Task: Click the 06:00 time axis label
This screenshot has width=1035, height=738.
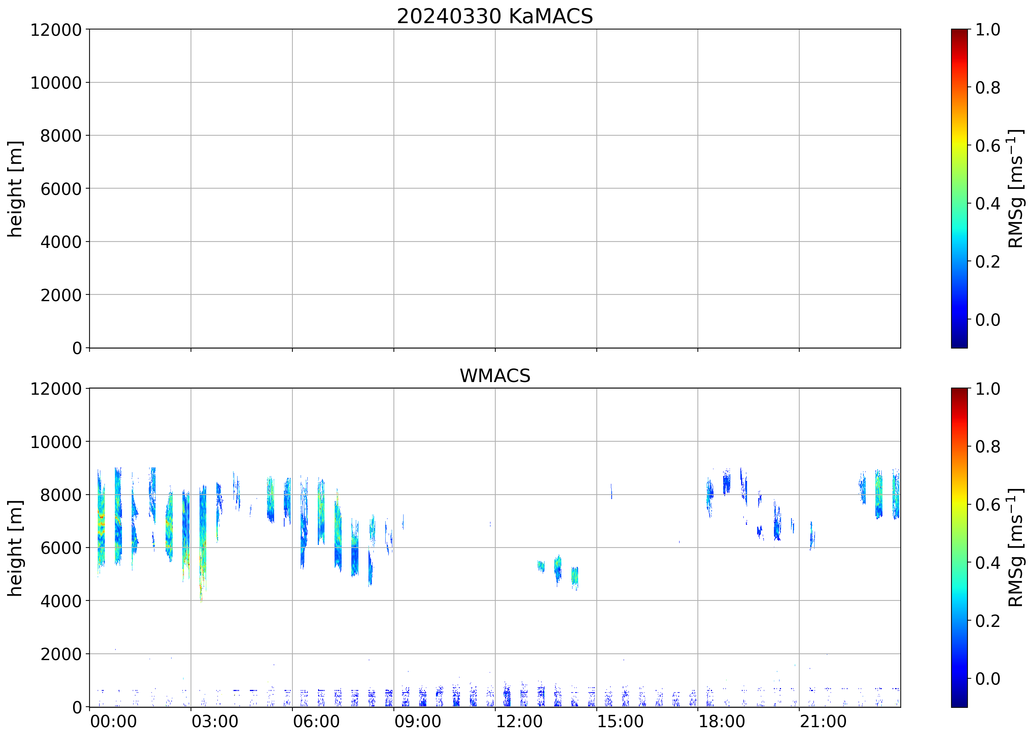Action: [316, 722]
